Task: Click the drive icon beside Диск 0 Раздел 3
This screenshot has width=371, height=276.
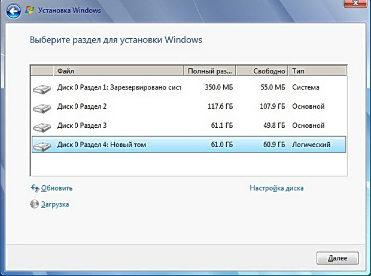Action: 42,127
